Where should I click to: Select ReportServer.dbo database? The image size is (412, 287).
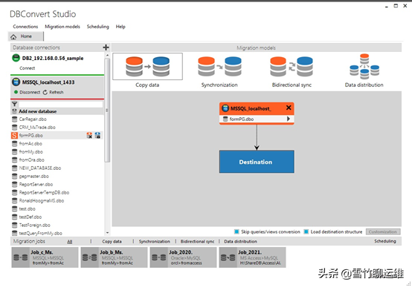click(36, 184)
